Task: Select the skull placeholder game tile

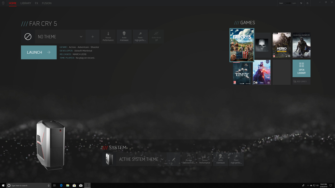Action: point(262,45)
